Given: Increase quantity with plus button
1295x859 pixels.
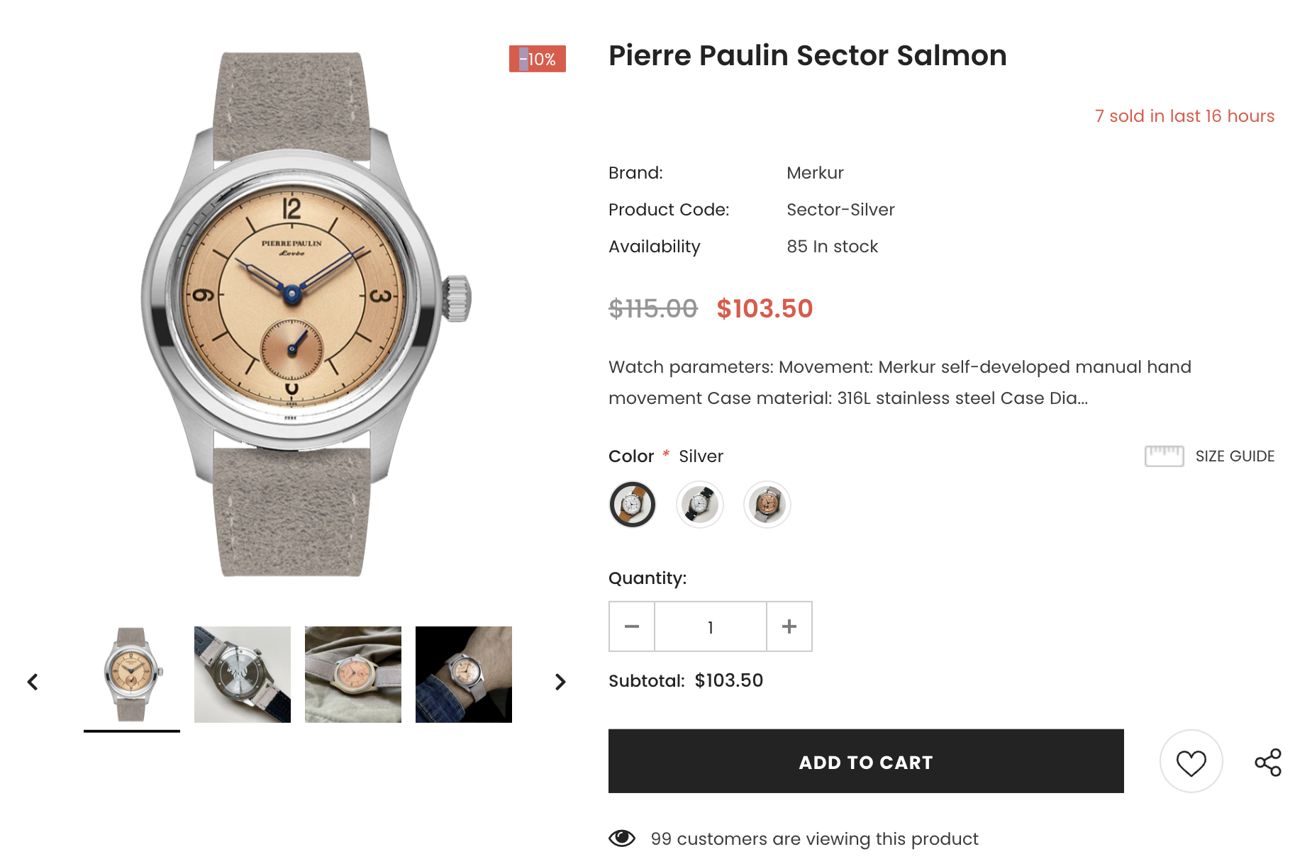Looking at the screenshot, I should tap(789, 627).
